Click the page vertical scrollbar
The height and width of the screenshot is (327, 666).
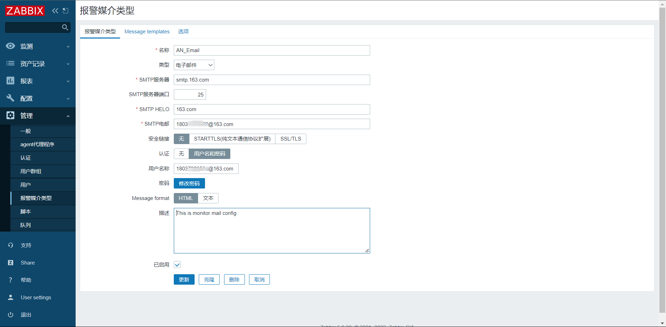pyautogui.click(x=662, y=160)
